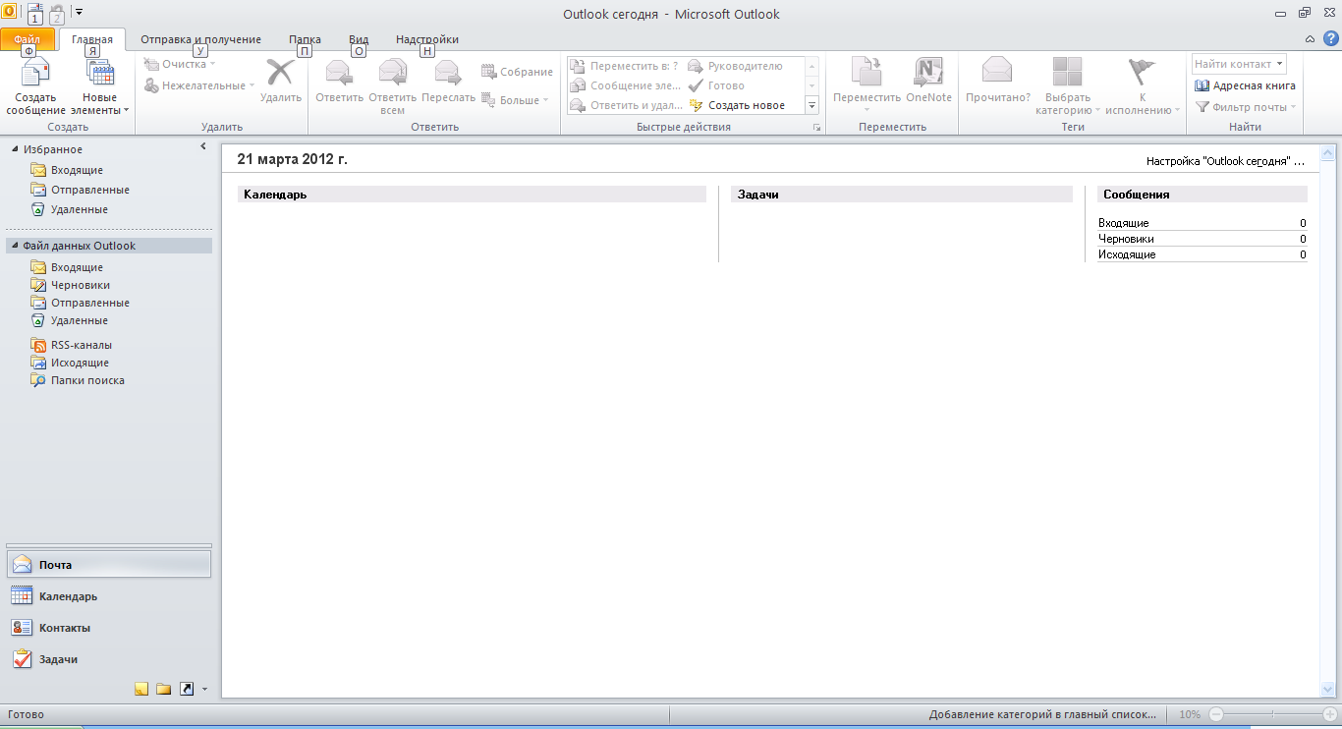Open navigation buttons configuration arrow
The height and width of the screenshot is (729, 1342).
point(204,689)
